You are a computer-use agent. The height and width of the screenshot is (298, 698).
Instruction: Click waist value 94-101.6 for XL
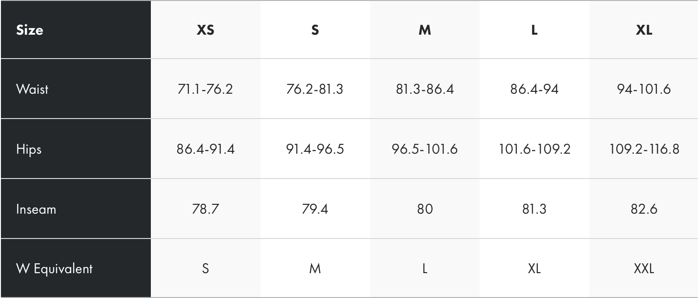[644, 89]
